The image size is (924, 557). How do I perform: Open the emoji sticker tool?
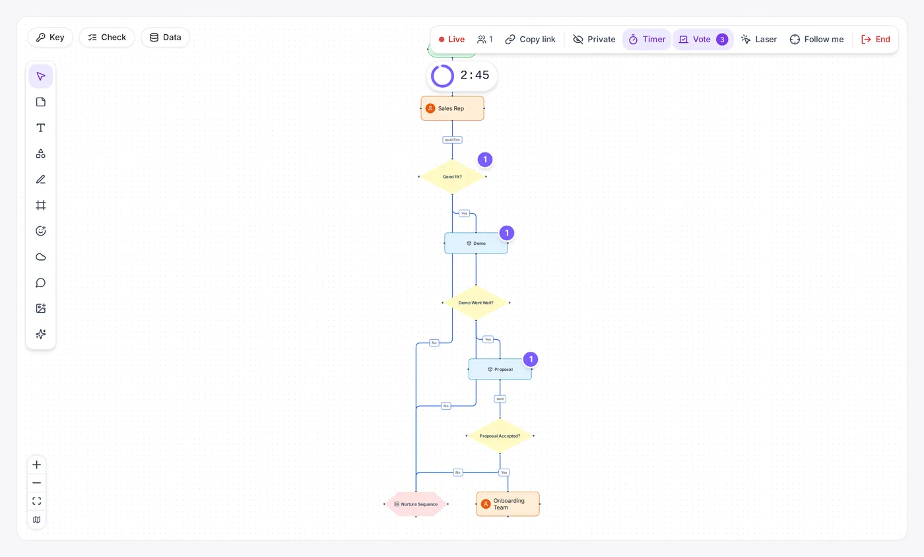(41, 231)
